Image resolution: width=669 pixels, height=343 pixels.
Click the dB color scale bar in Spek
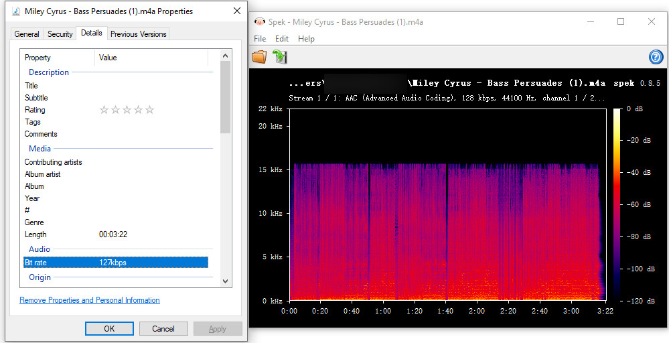617,205
